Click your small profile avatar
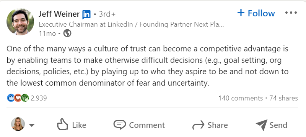This screenshot has width=306, height=137. (x=18, y=124)
